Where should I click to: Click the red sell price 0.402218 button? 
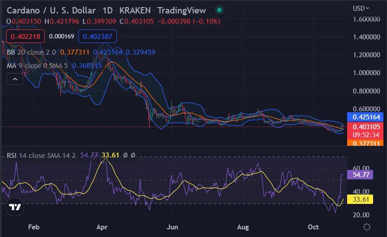coord(26,37)
